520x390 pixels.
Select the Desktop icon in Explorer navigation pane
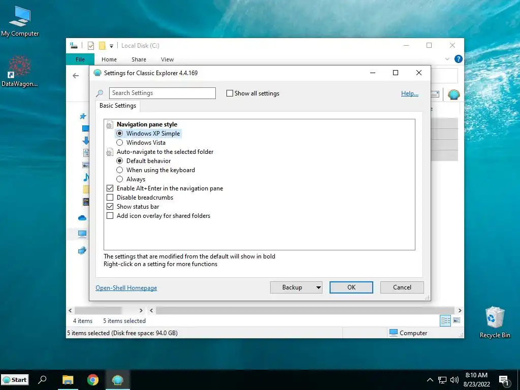(85, 128)
